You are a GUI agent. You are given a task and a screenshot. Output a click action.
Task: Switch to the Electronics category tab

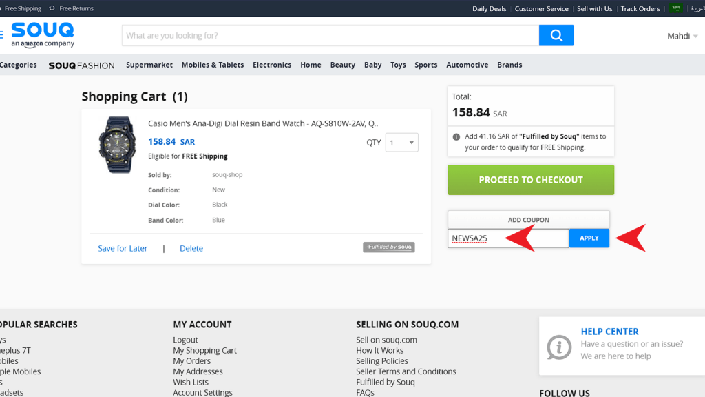[x=272, y=65]
